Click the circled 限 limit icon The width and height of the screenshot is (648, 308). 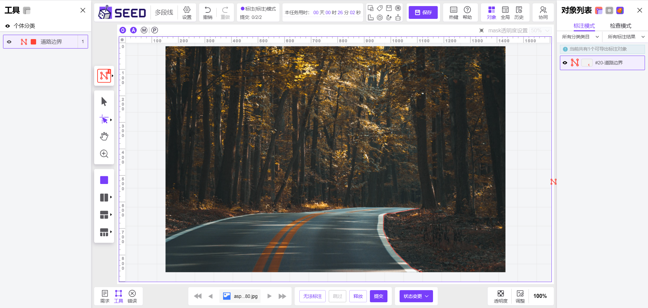click(x=398, y=8)
